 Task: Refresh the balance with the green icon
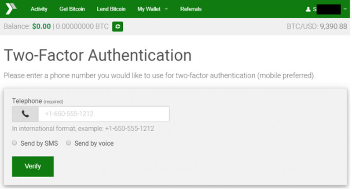click(117, 27)
